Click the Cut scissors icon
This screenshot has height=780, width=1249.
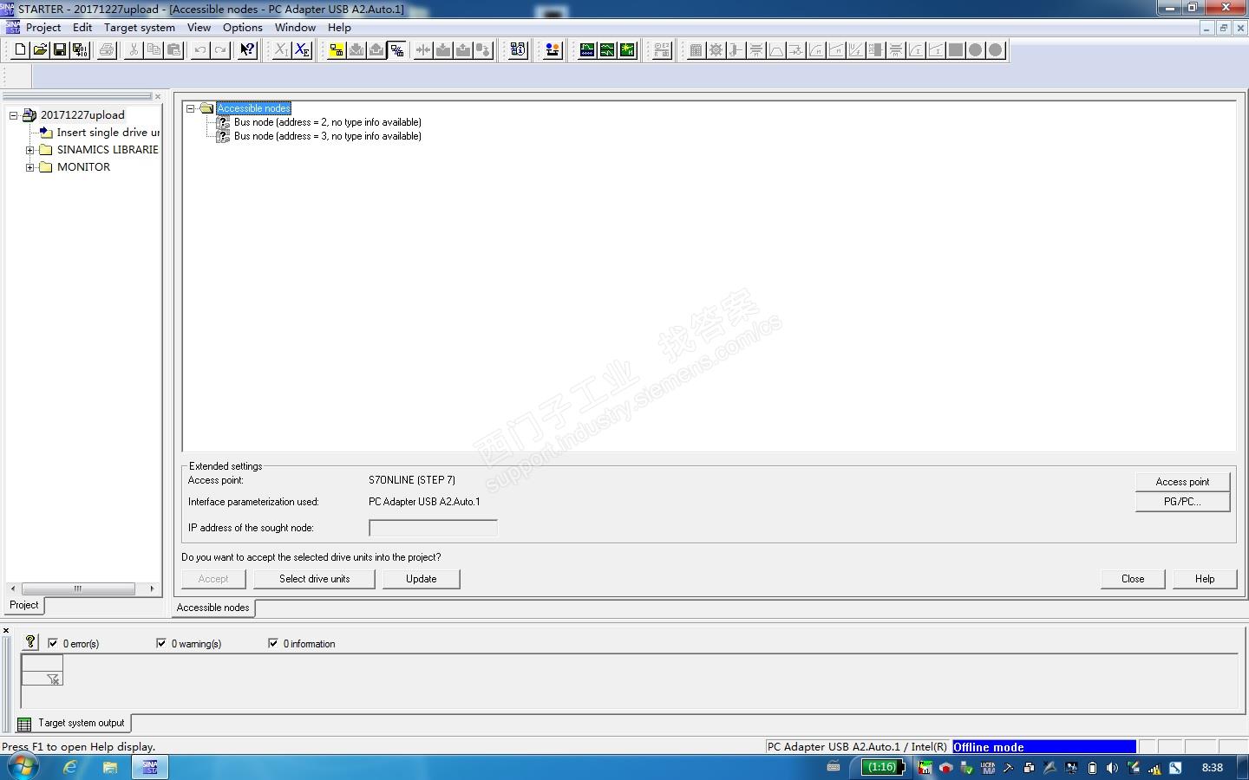134,50
